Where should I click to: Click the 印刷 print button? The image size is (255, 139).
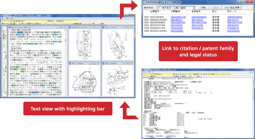(x=203, y=8)
